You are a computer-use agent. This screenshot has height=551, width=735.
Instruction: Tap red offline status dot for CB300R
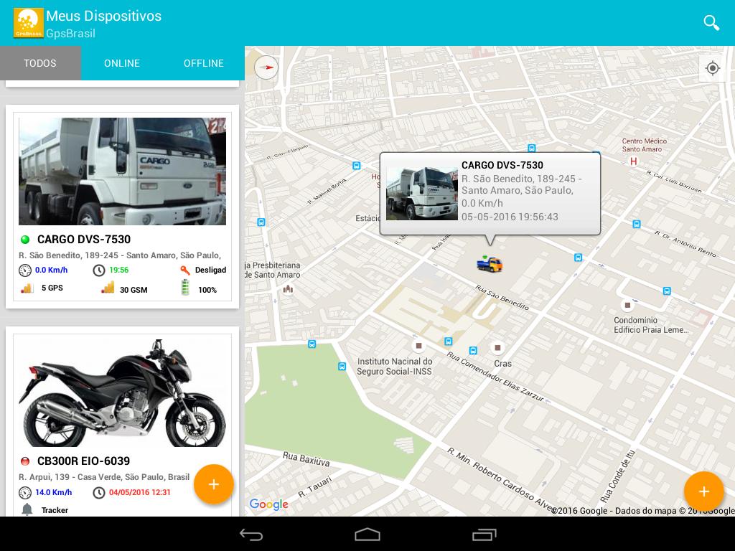pyautogui.click(x=25, y=461)
